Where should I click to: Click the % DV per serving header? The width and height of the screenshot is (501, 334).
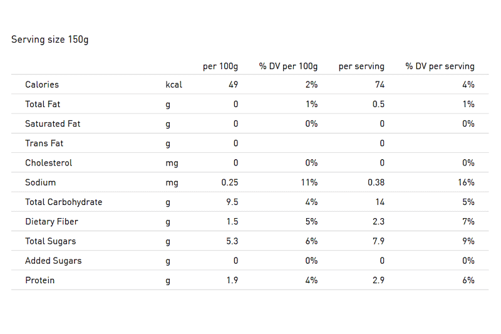pos(440,66)
